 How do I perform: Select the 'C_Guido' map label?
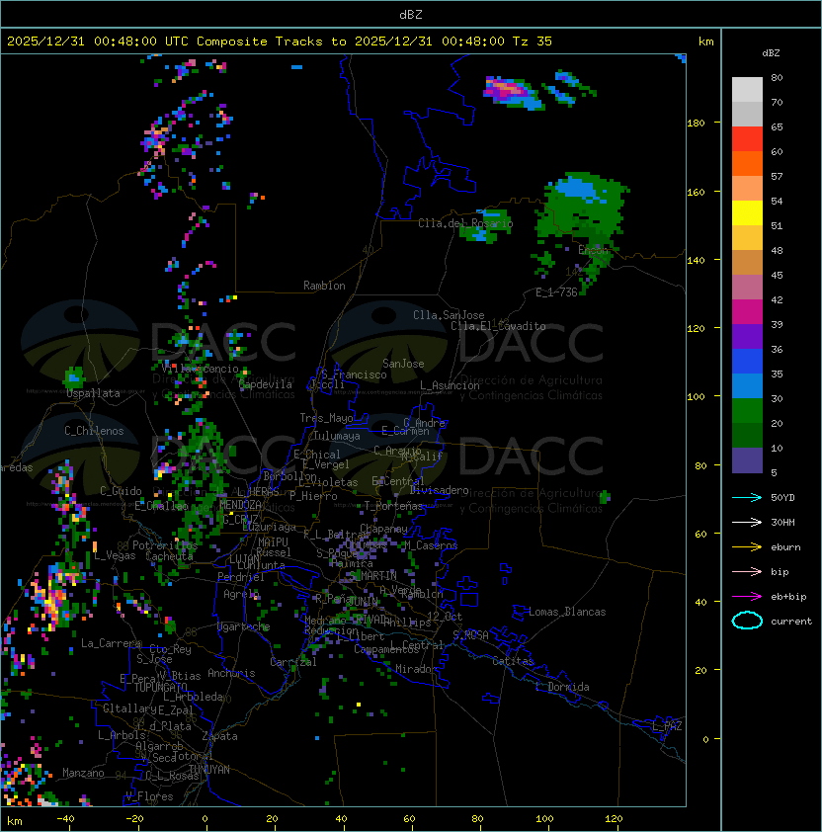121,491
